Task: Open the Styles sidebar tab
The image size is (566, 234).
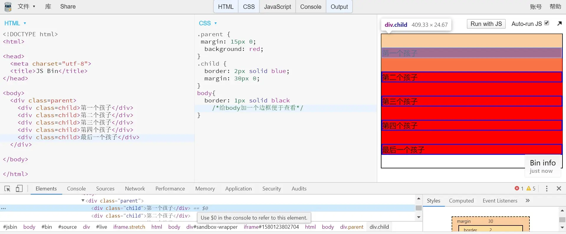Action: point(433,201)
